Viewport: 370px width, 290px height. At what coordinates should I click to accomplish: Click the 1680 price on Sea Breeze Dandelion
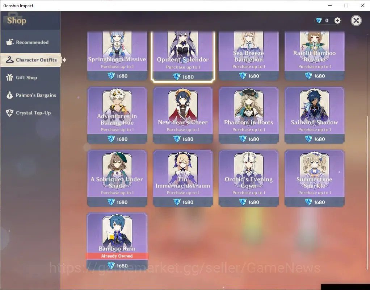[x=254, y=76]
